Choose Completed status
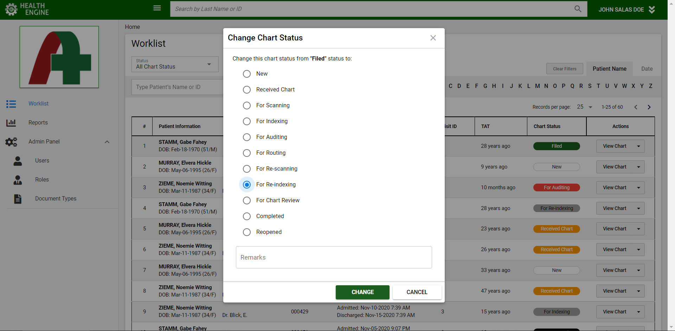This screenshot has height=331, width=675. [x=247, y=216]
